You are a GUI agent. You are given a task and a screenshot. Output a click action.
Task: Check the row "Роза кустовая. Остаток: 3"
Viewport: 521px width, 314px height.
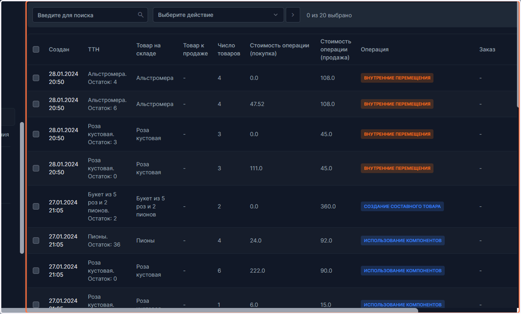(x=36, y=134)
